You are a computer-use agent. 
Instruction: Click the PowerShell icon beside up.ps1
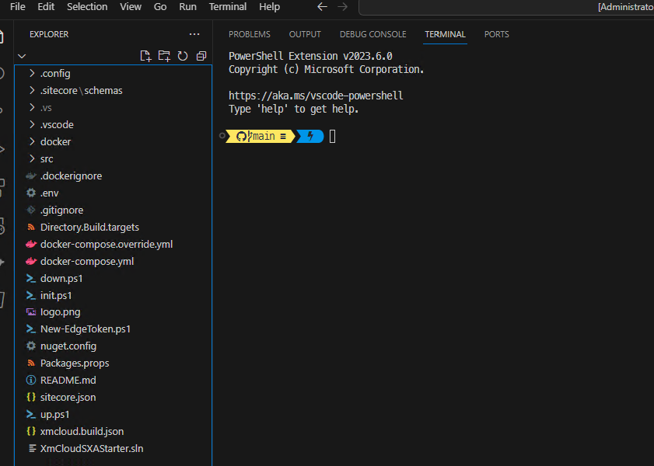click(x=31, y=415)
